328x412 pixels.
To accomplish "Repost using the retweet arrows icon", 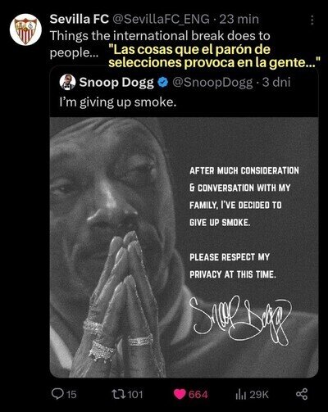I will click(118, 394).
